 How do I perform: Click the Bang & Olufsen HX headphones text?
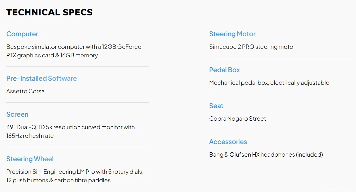266,155
